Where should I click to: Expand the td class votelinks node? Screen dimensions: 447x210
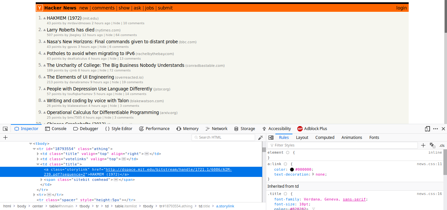(38, 159)
